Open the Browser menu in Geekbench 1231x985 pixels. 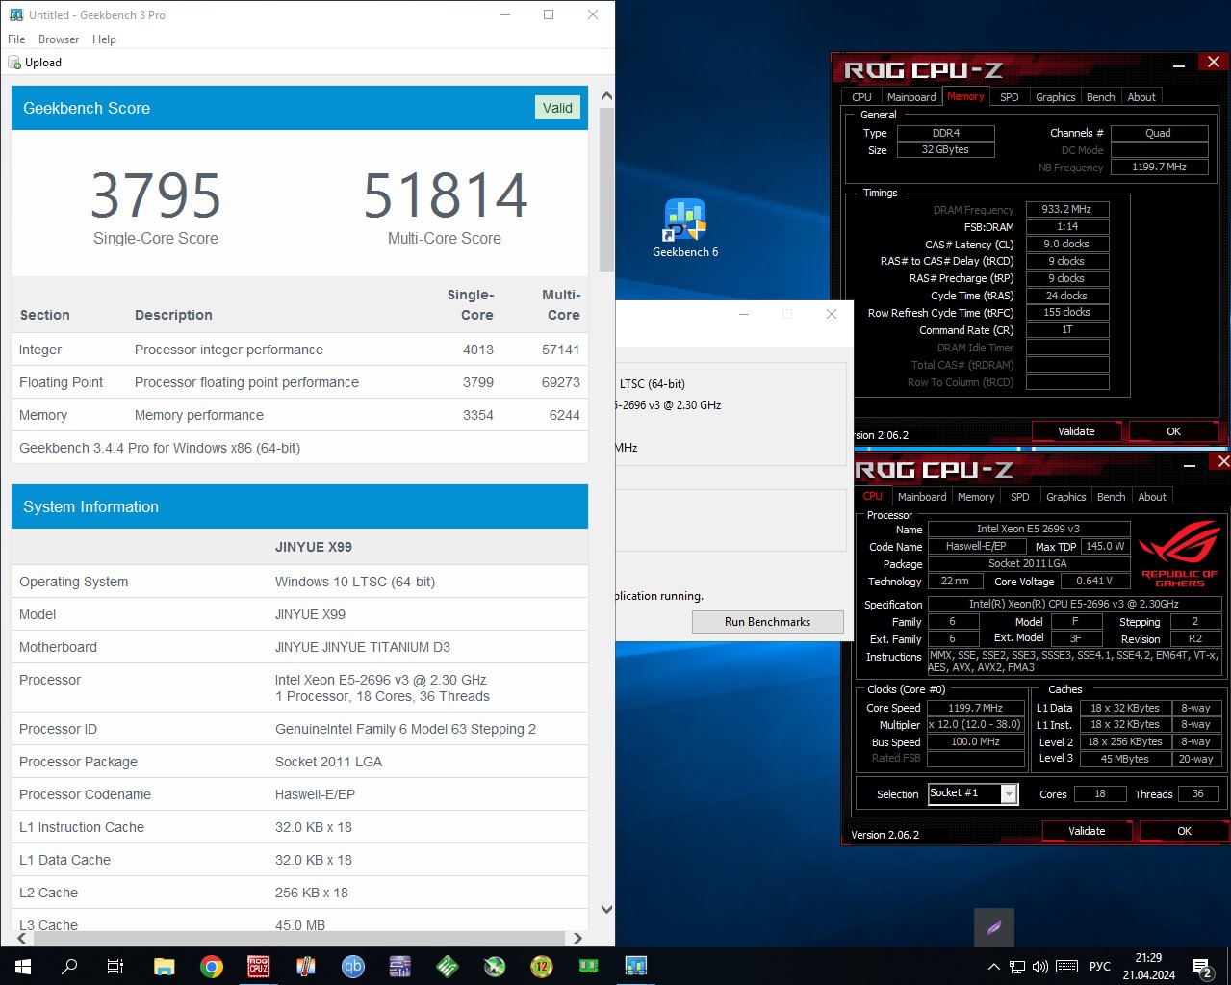pyautogui.click(x=59, y=39)
